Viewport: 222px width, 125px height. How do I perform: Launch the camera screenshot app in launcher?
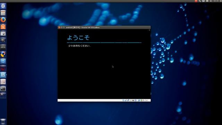click(x=3, y=34)
